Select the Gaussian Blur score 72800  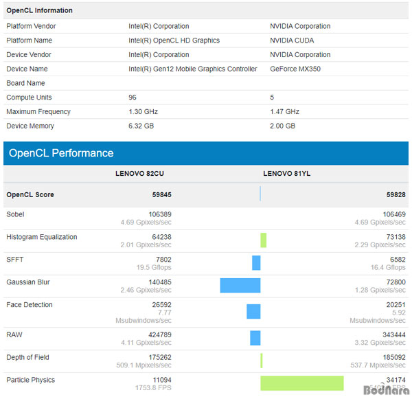(x=396, y=282)
